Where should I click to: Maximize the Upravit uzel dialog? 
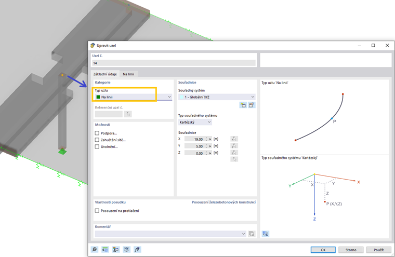373,45
